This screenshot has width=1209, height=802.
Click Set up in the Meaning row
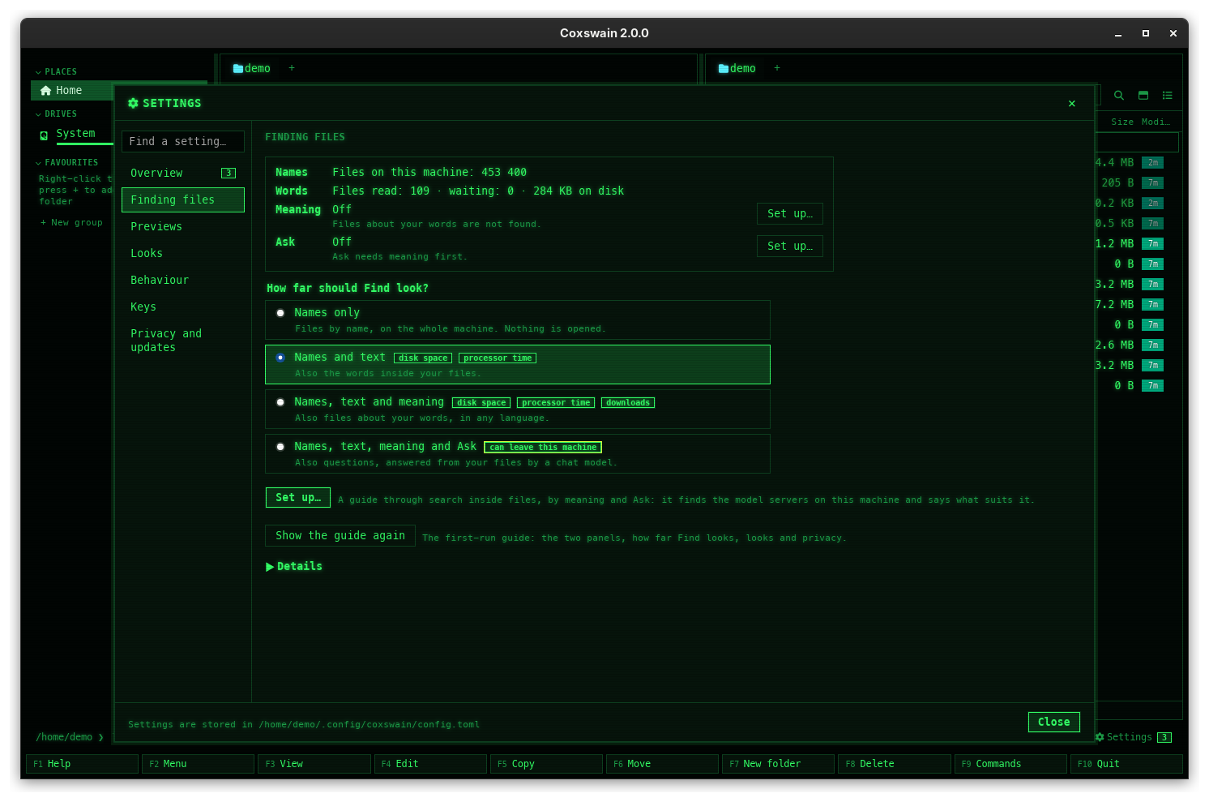790,214
